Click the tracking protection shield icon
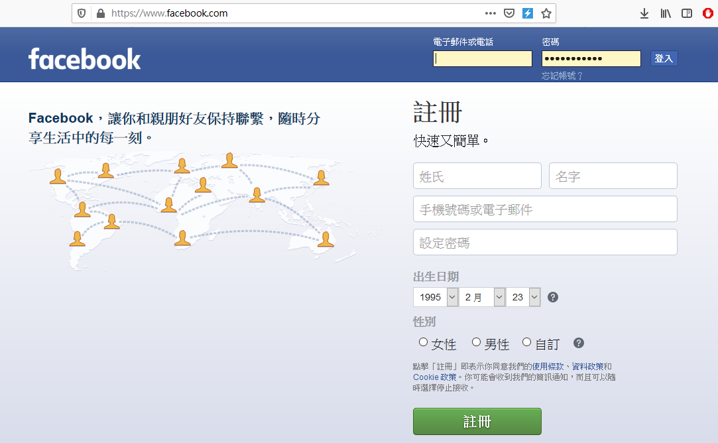The height and width of the screenshot is (443, 718). pos(82,13)
